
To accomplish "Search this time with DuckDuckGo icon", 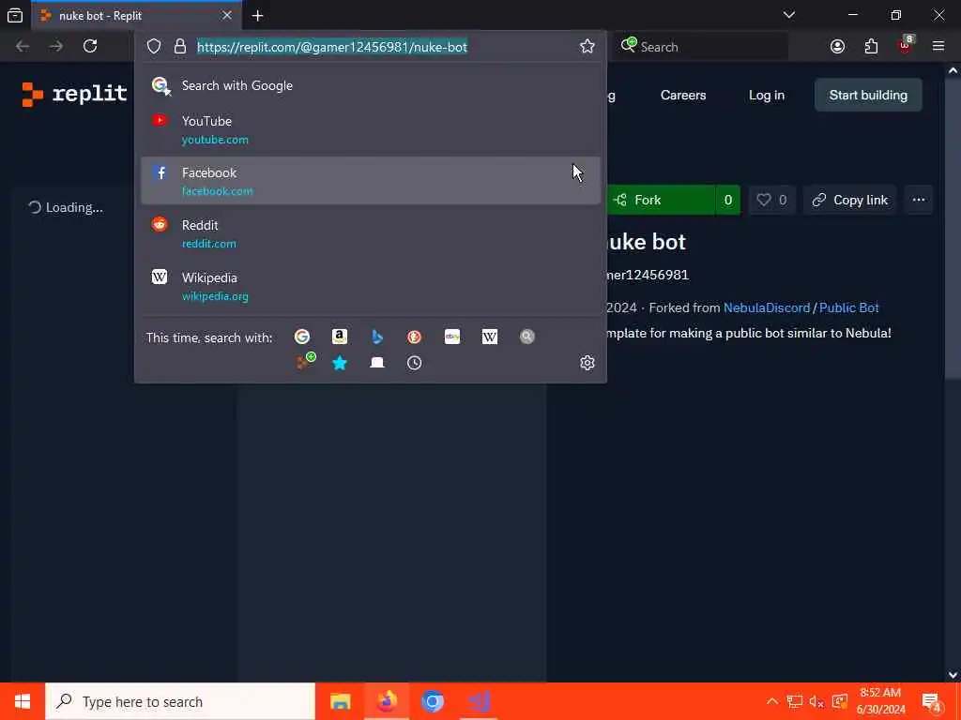I will click(x=414, y=337).
